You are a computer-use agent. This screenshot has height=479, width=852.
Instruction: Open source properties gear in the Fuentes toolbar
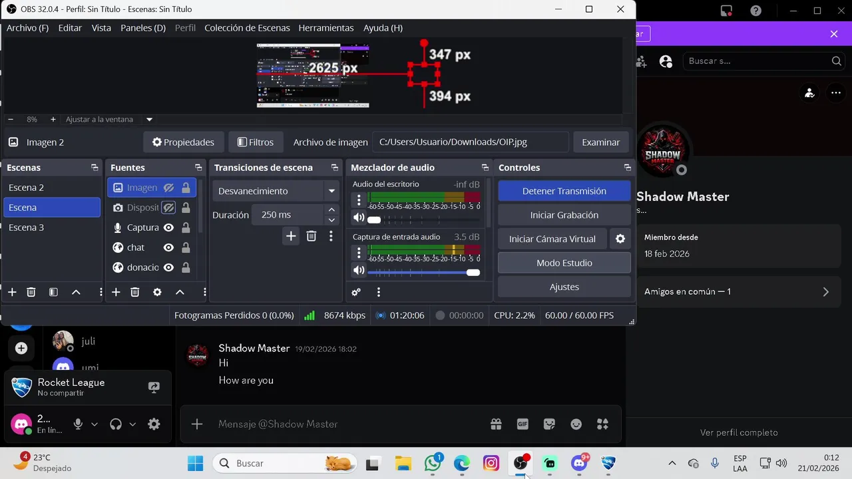157,292
